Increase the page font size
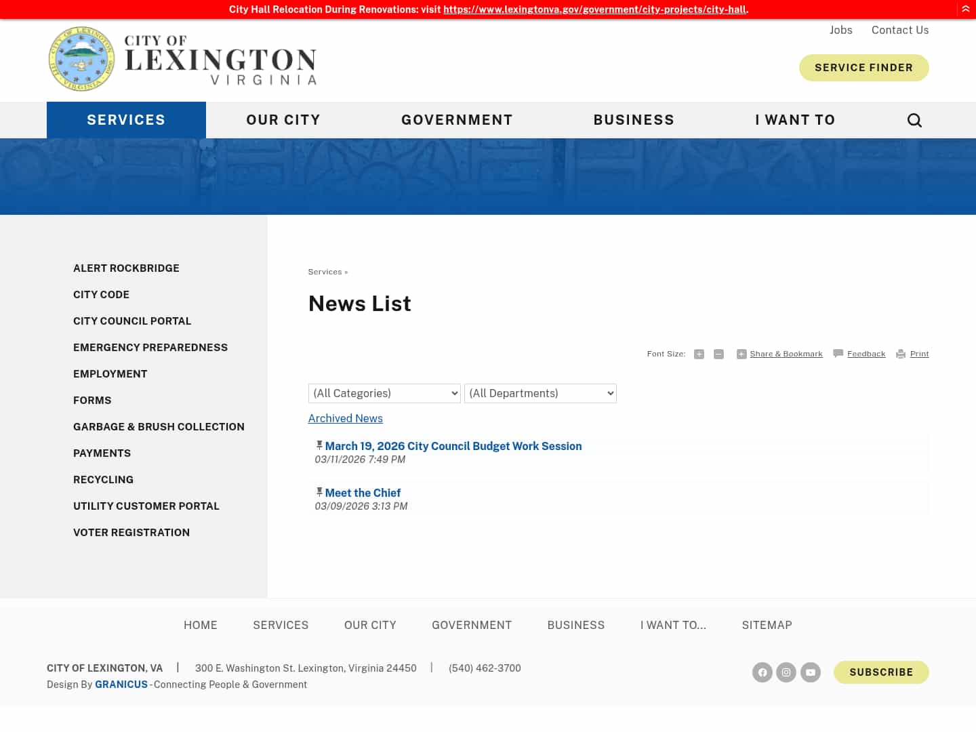 (699, 354)
